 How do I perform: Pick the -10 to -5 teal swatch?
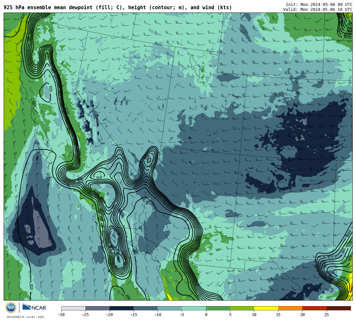coord(170,308)
